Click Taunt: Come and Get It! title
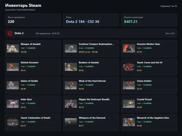 [150, 62]
